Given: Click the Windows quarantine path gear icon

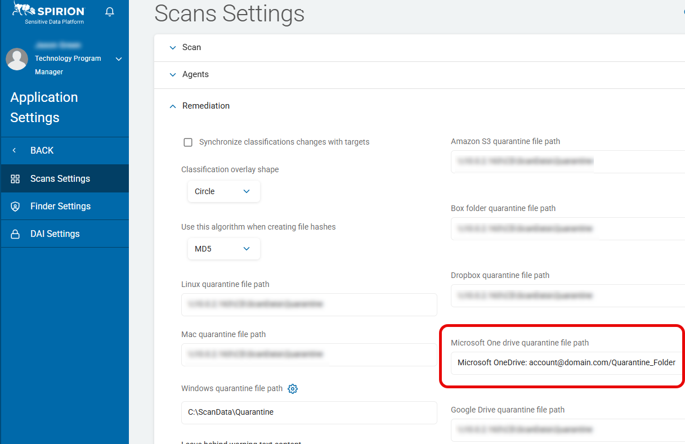Looking at the screenshot, I should [293, 389].
